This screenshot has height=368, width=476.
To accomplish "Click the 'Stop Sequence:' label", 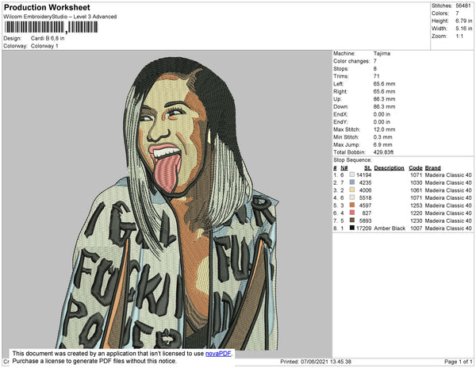I will pos(352,160).
